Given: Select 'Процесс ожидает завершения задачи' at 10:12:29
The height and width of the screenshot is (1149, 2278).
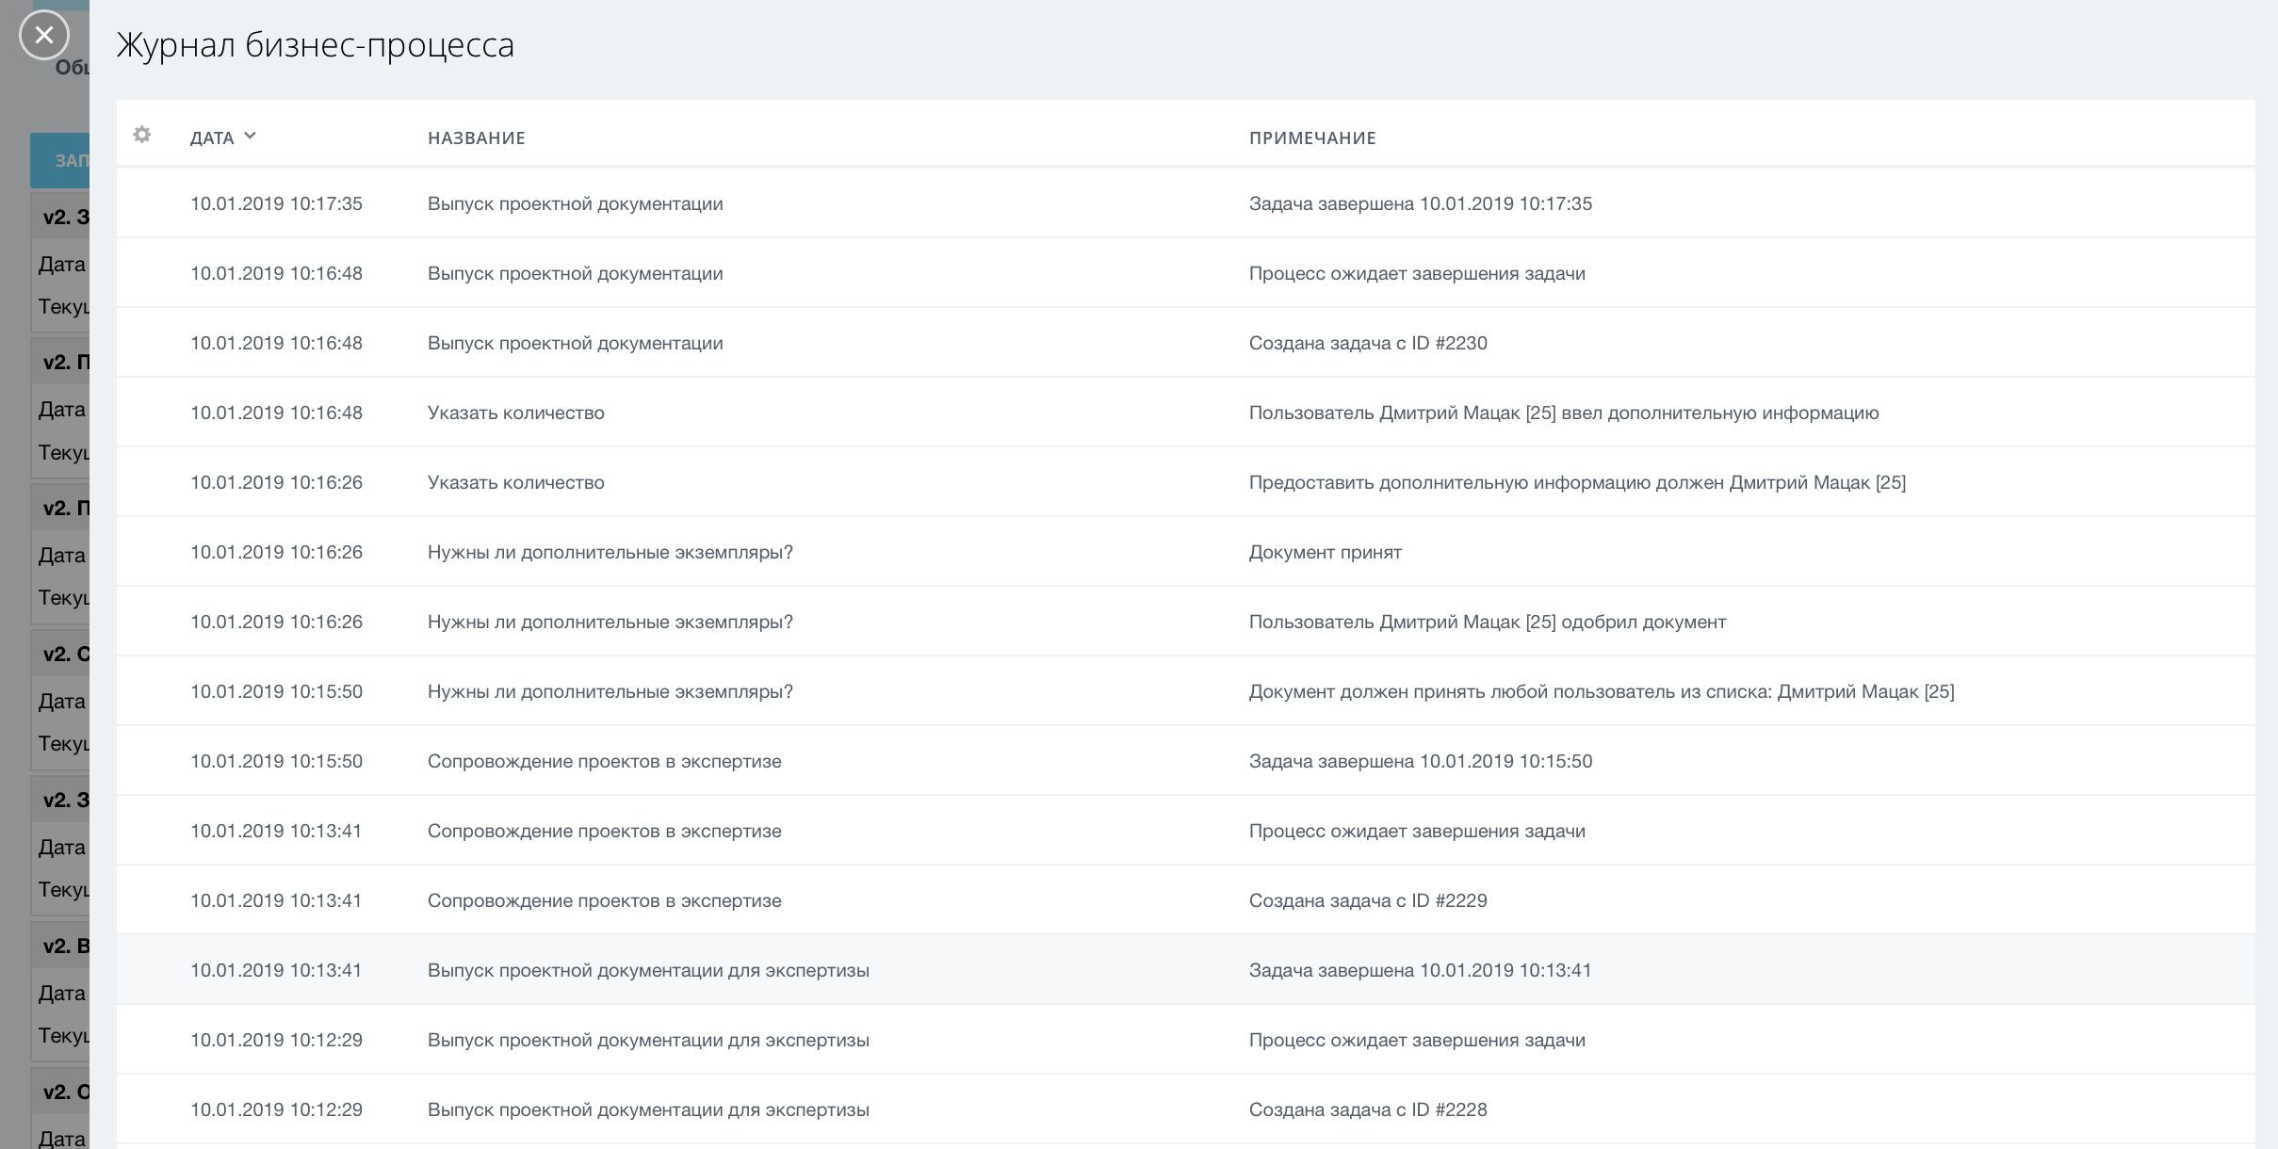Looking at the screenshot, I should pos(1416,1040).
